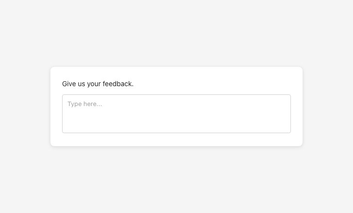Click the 'Type here...' placeholder text
The width and height of the screenshot is (353, 213).
click(85, 104)
